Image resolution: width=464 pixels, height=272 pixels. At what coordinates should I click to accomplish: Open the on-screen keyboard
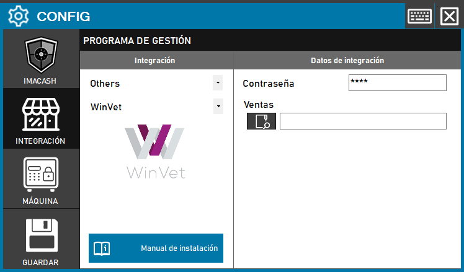[x=420, y=15]
